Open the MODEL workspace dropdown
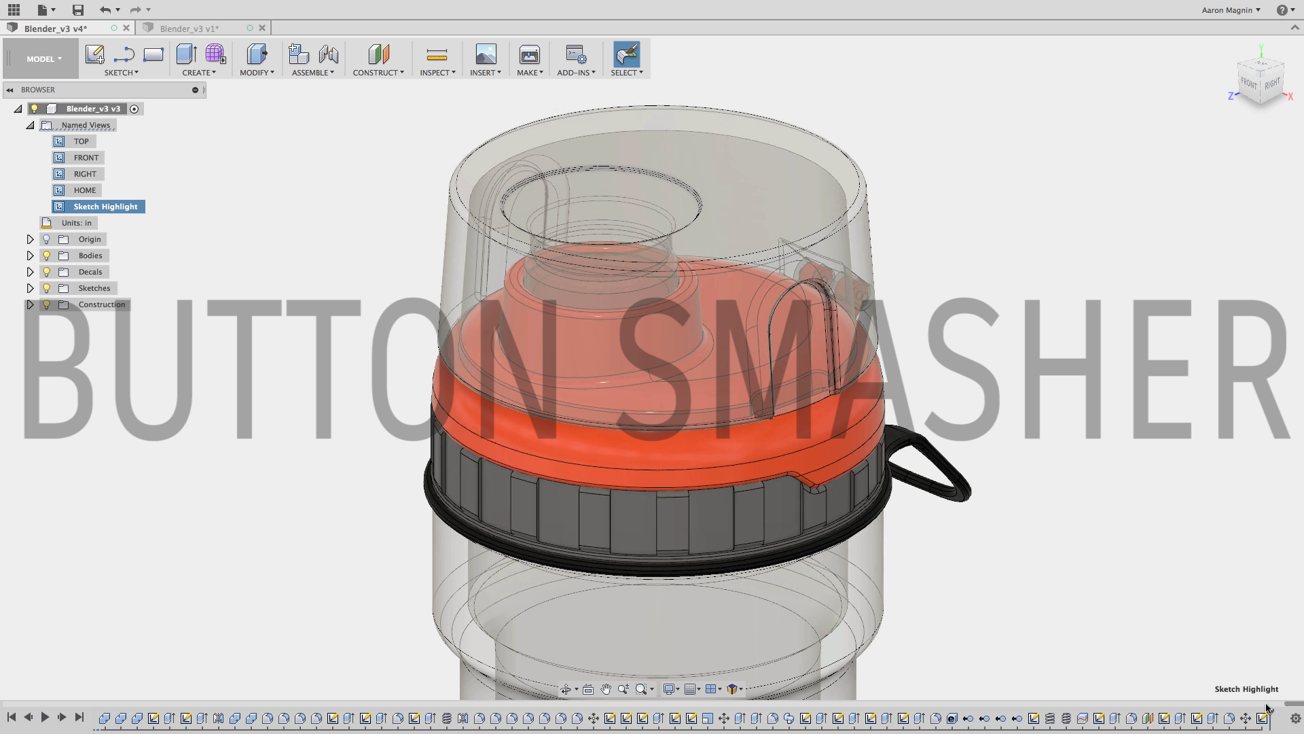 [43, 59]
